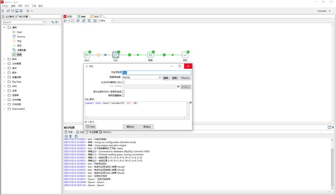This screenshot has width=336, height=195.
Task: Clear the search field with the X icon
Action: (x=45, y=22)
